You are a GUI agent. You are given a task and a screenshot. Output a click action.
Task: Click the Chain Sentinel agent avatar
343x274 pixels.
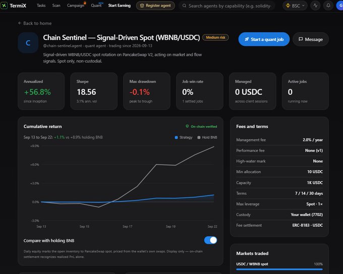(x=28, y=43)
